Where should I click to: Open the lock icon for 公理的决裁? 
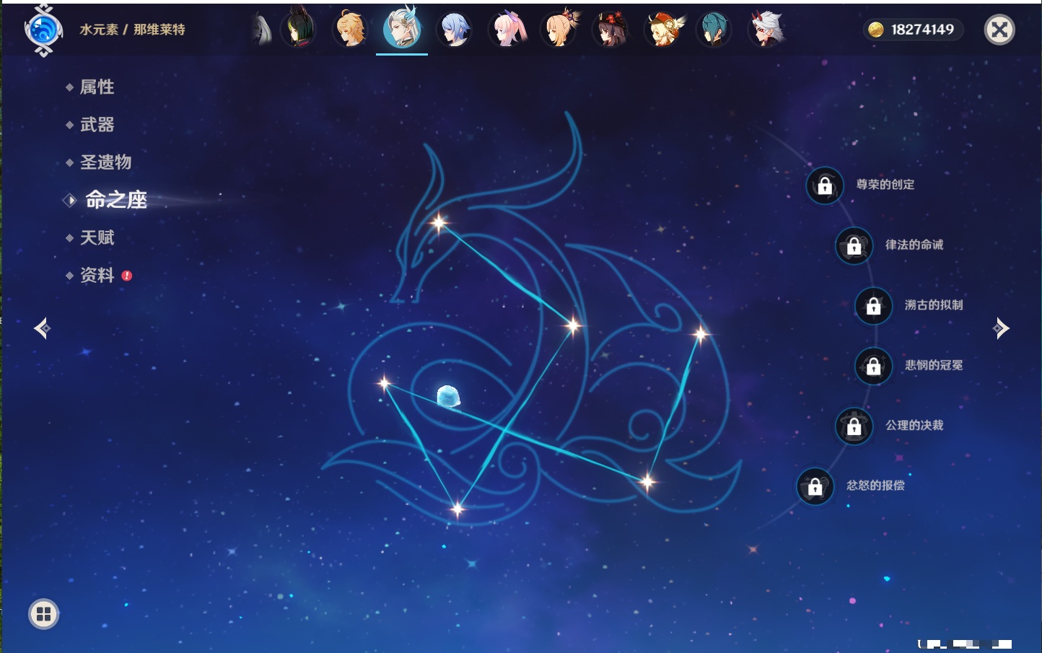[854, 426]
